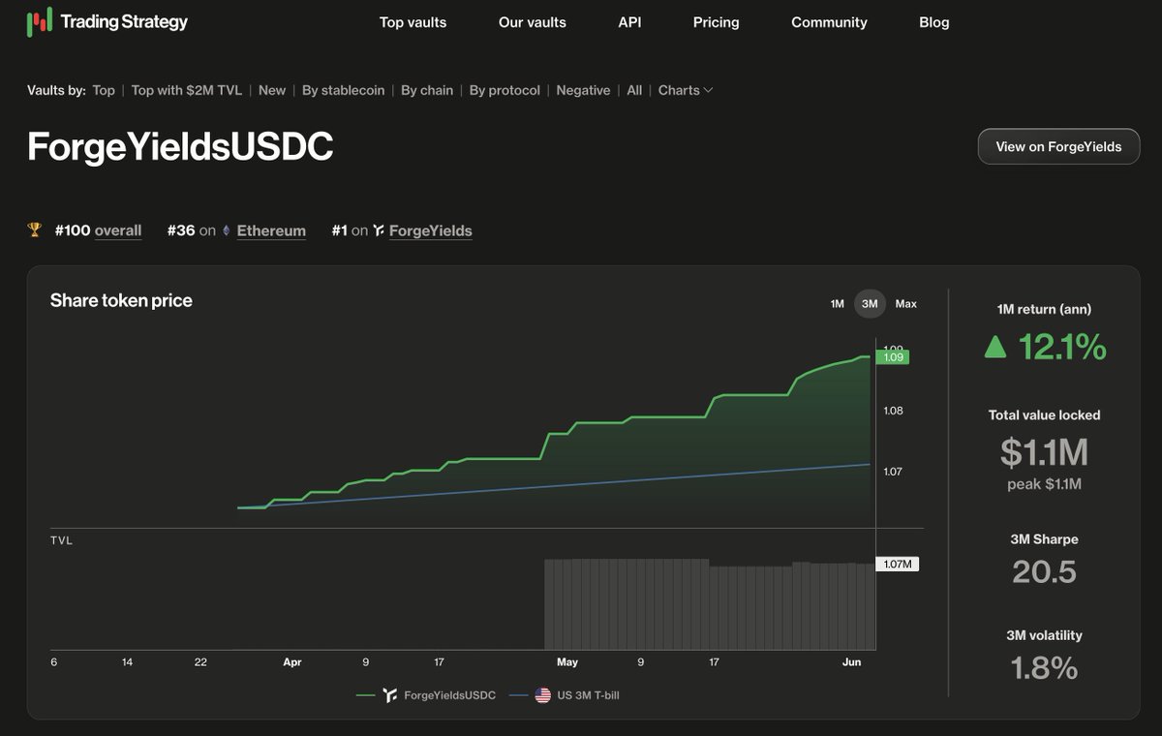The image size is (1162, 736).
Task: Open the Ethereum ranking link
Action: tap(271, 230)
